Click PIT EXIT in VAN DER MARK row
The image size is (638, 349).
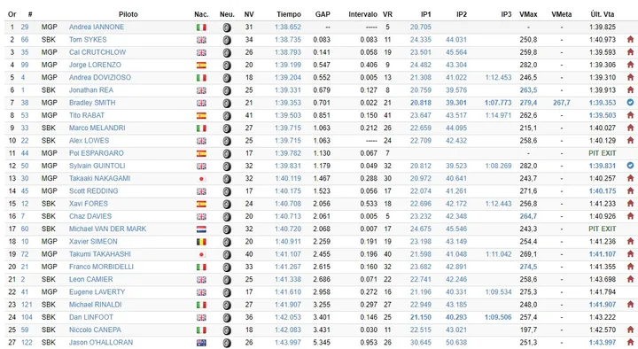click(603, 229)
